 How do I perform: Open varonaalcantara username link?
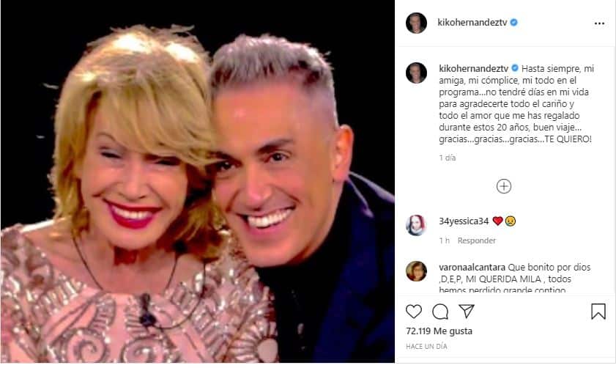472,268
